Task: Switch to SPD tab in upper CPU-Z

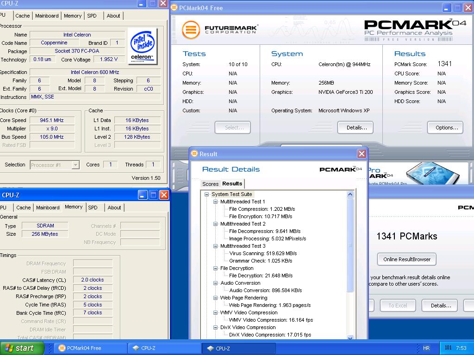Action: tap(92, 16)
